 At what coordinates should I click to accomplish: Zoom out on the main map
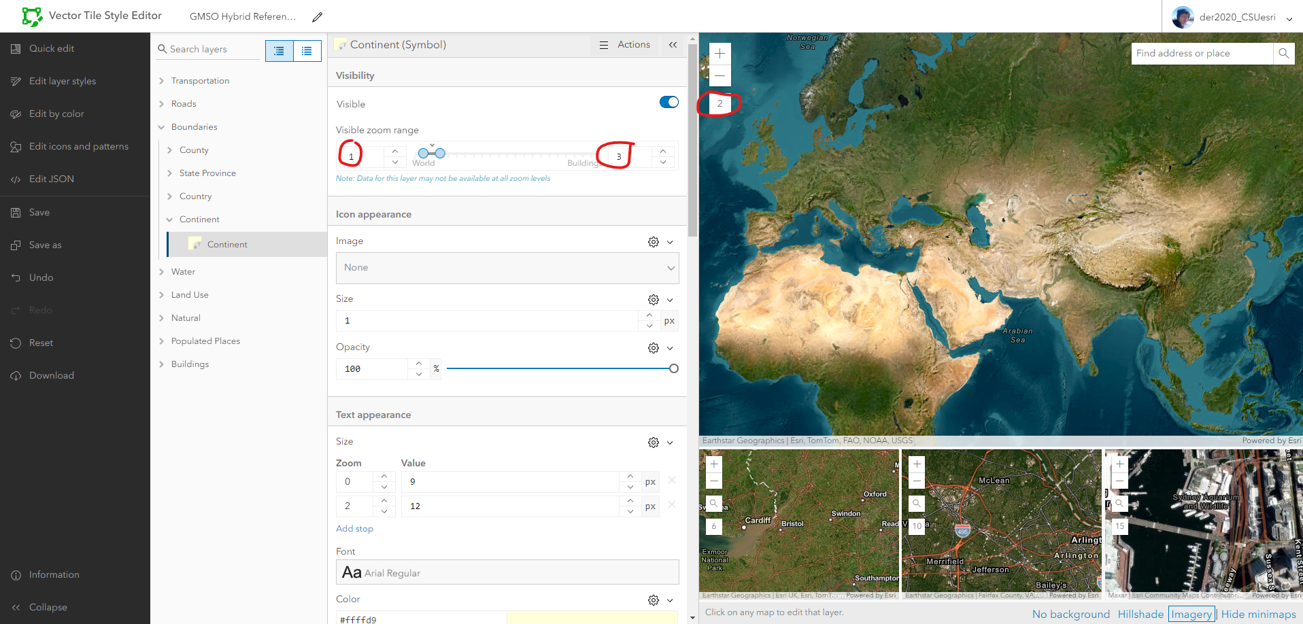720,75
